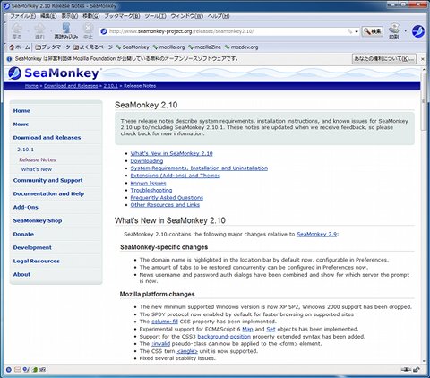Open the ツール(T) menu
Viewport: 430px width, 378px height.
(x=155, y=16)
